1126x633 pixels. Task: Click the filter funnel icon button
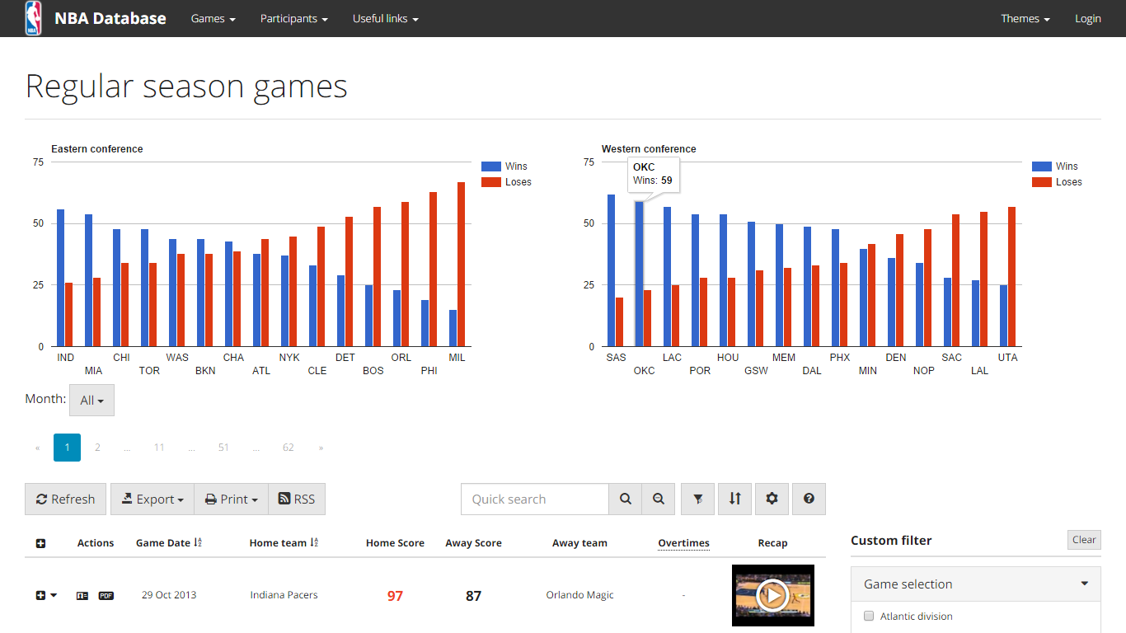(697, 499)
